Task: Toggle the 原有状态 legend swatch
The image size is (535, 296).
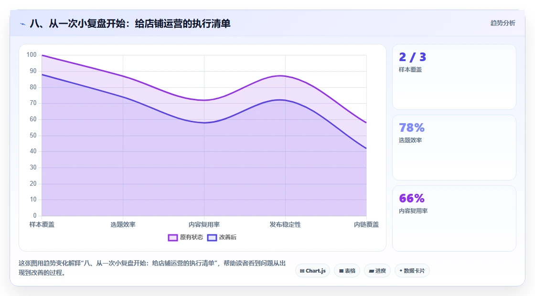Action: click(x=172, y=237)
